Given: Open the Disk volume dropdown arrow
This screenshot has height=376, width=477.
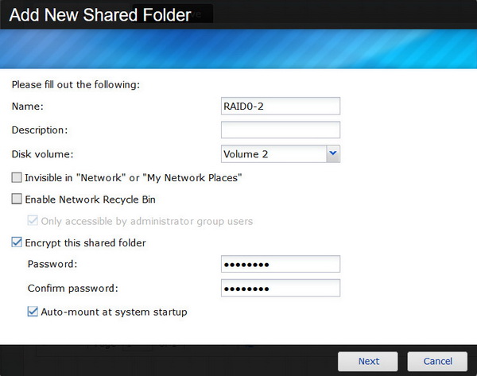Looking at the screenshot, I should click(333, 153).
